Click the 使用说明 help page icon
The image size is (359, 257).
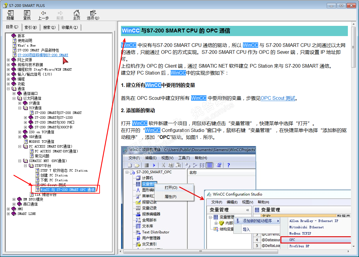[x=14, y=41]
